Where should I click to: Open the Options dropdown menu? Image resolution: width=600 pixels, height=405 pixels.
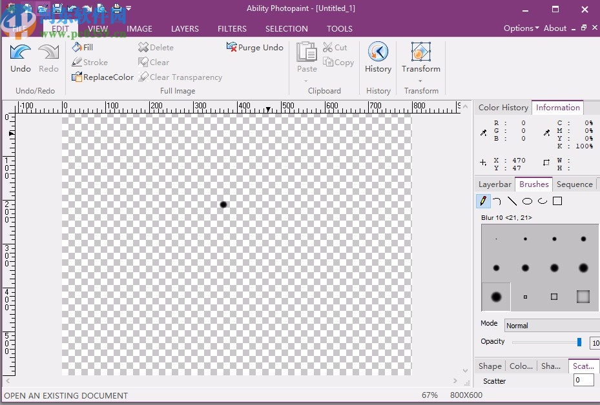(520, 28)
